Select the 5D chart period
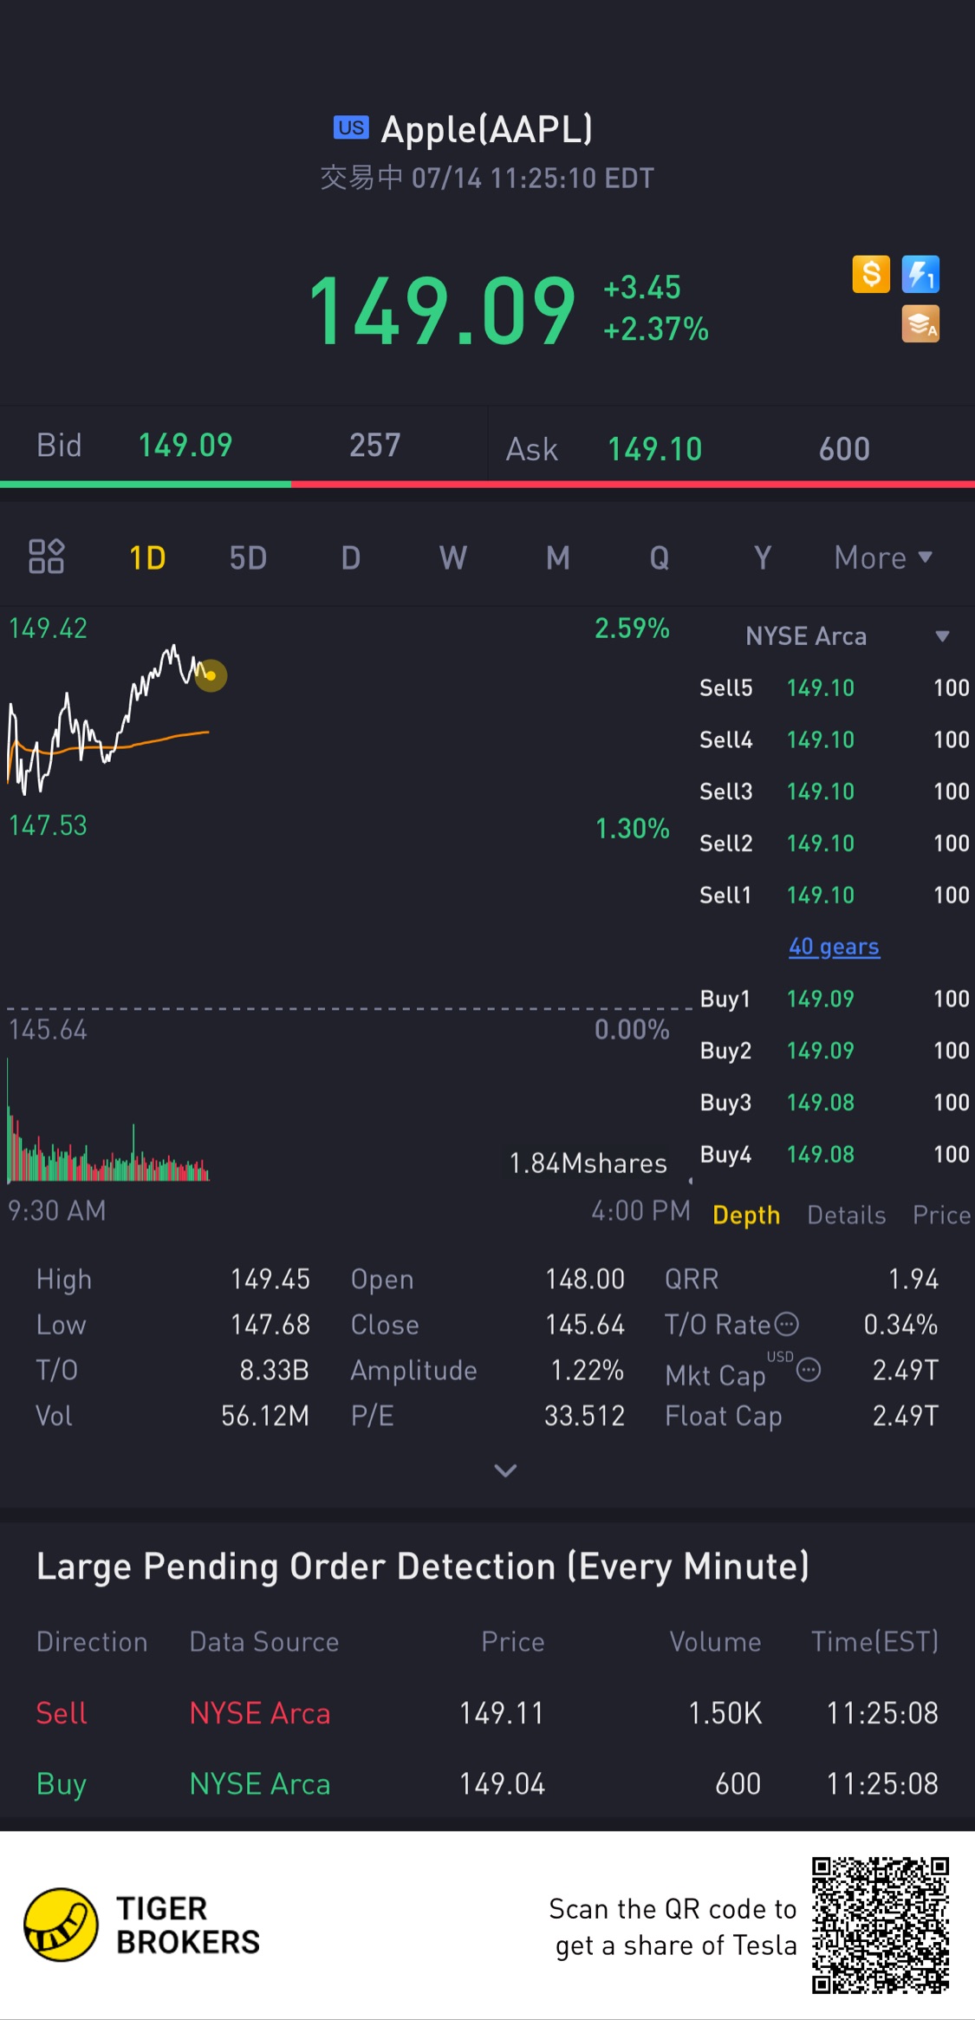Viewport: 975px width, 2020px height. 248,557
